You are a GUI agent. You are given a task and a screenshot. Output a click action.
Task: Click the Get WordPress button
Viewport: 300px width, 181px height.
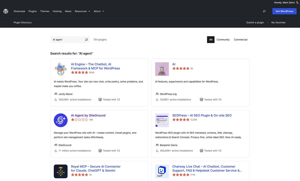pos(284,11)
